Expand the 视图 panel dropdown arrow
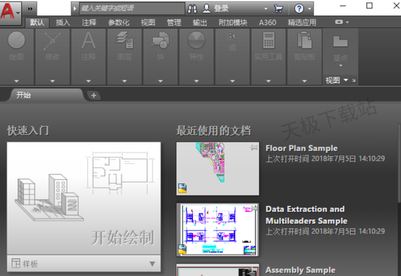The height and width of the screenshot is (276, 401). coord(346,80)
